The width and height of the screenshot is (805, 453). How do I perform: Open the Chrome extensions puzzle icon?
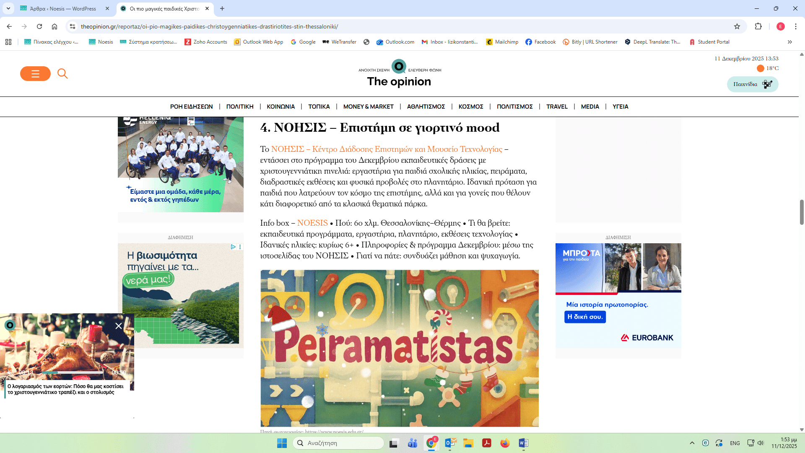pos(758,26)
